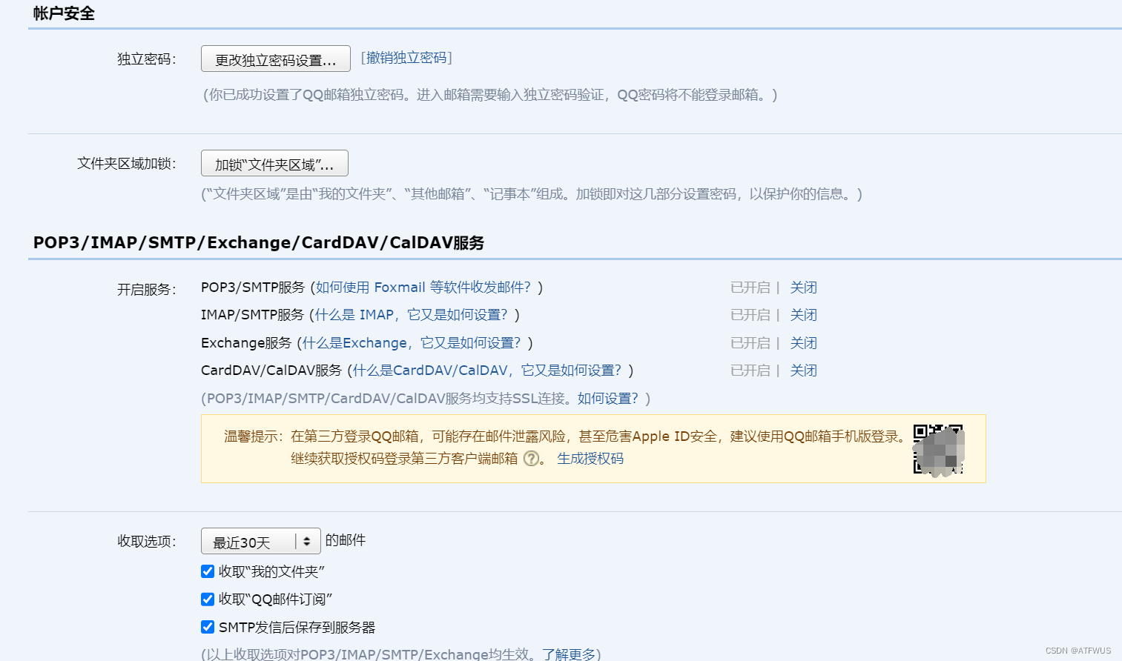1122x661 pixels.
Task: Open the Foxmail 如何使用 help link
Action: click(x=423, y=288)
